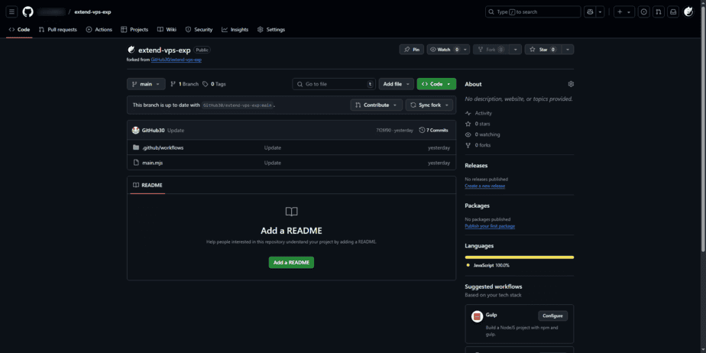Click the Fork button

click(491, 50)
